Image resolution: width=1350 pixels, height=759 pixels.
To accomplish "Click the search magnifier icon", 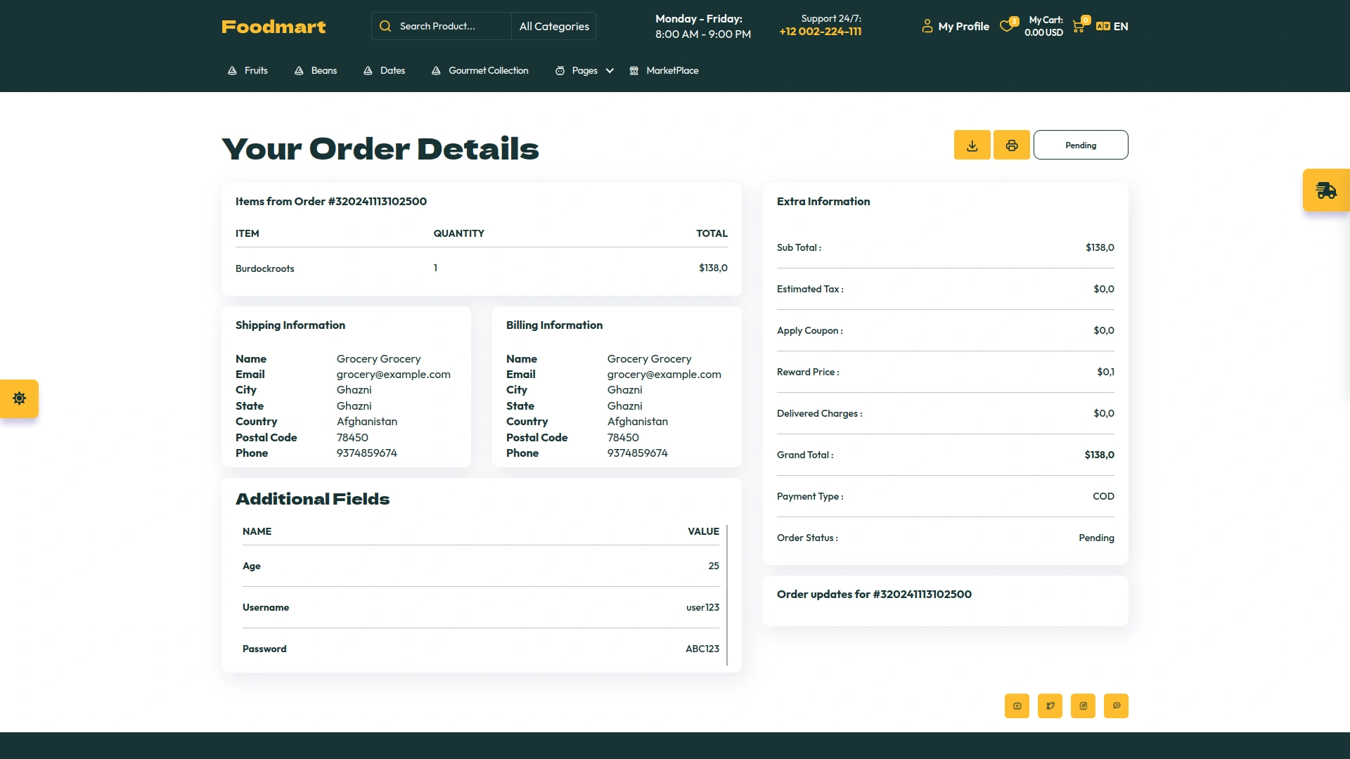I will point(385,25).
